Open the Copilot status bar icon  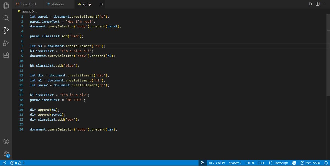point(294,163)
